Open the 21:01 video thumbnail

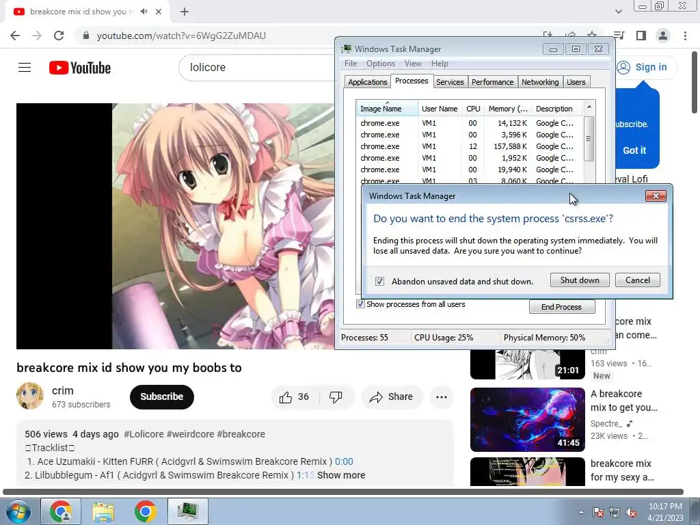[x=528, y=364]
